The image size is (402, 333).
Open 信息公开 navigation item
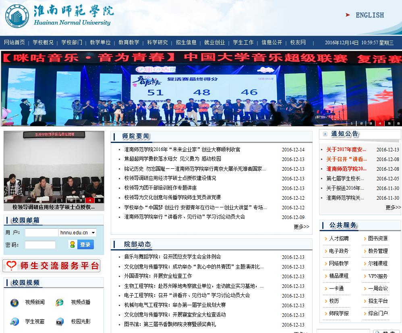click(x=271, y=42)
